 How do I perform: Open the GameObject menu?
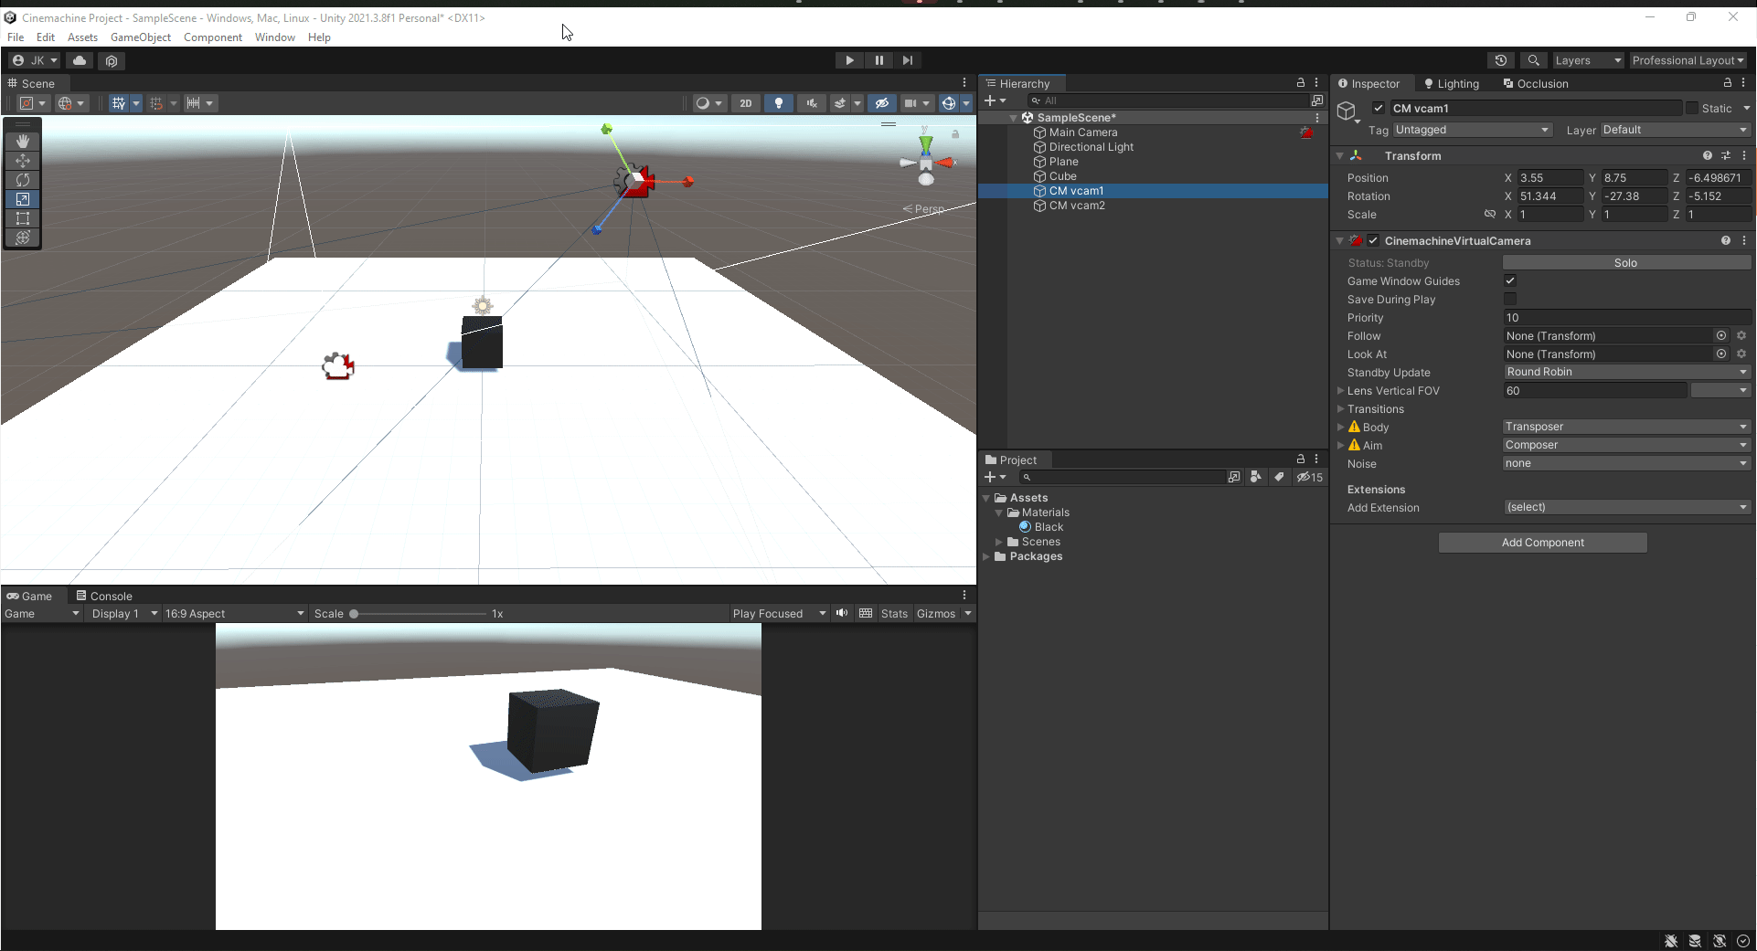[x=141, y=37]
